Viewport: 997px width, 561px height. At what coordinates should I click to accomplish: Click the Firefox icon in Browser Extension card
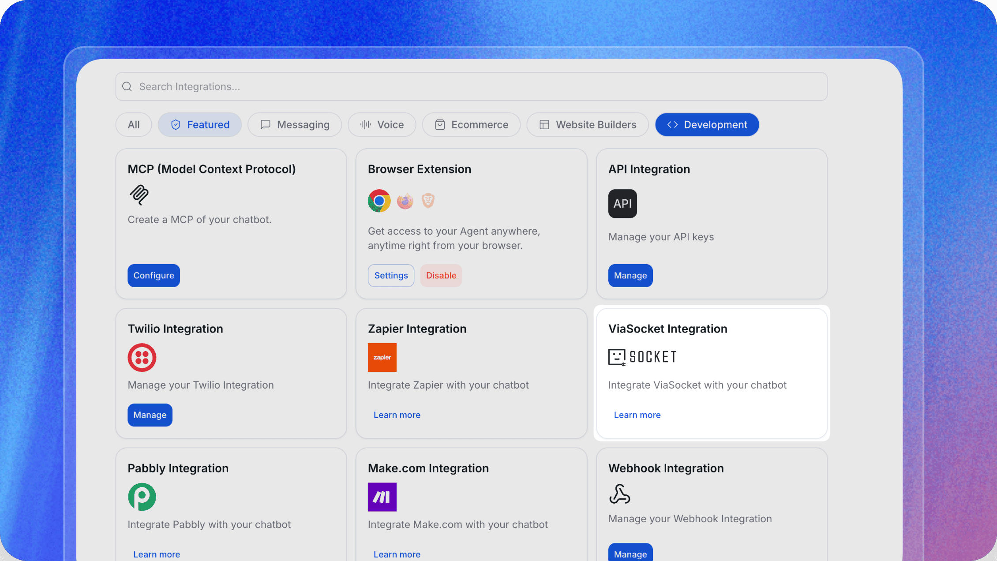pyautogui.click(x=405, y=201)
